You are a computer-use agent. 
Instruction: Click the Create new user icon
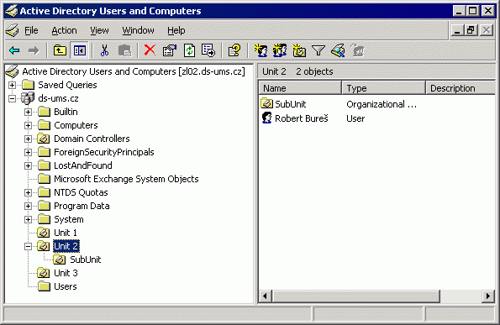pos(261,50)
